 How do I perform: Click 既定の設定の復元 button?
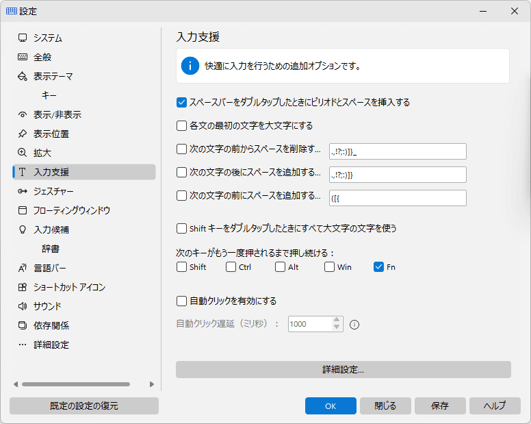click(84, 406)
